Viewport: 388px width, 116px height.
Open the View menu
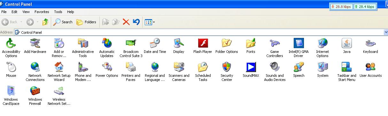point(26,12)
